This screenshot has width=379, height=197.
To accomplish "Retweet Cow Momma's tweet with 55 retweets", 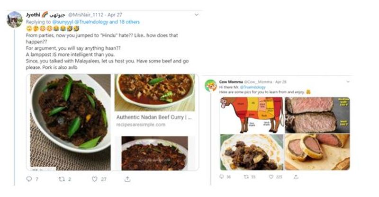I will point(246,177).
